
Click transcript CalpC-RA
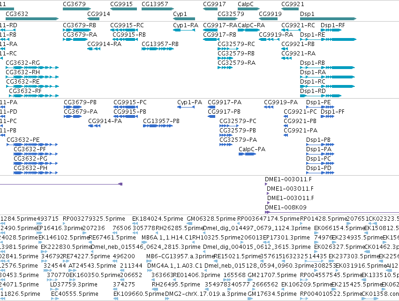click(x=249, y=30)
